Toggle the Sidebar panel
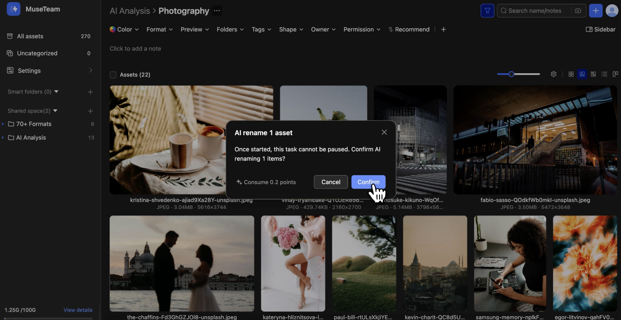The image size is (621, 320). (600, 29)
